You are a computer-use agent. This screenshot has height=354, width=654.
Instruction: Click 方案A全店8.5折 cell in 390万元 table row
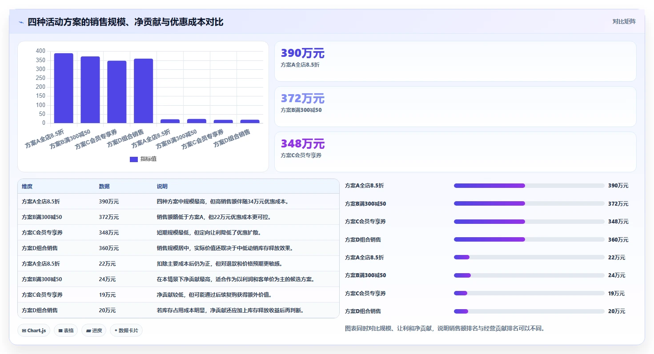pos(41,202)
